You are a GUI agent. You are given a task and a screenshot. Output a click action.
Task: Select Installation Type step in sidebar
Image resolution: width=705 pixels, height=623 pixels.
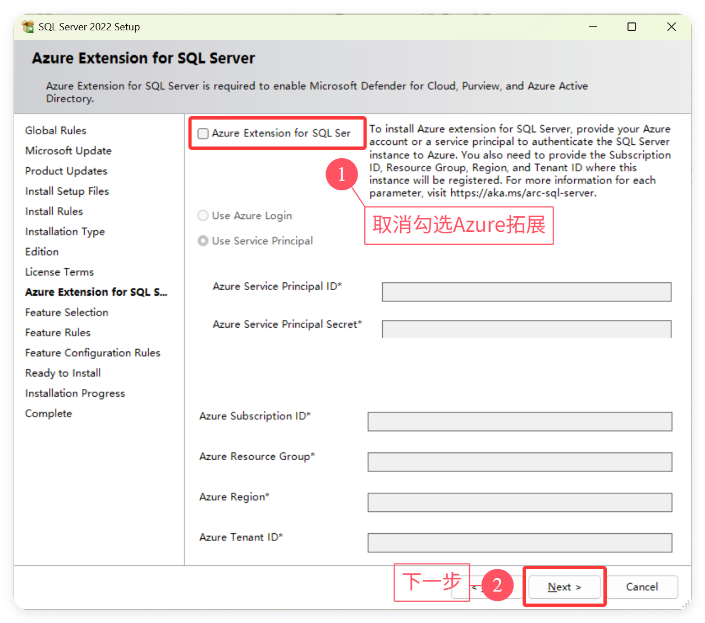pyautogui.click(x=65, y=232)
